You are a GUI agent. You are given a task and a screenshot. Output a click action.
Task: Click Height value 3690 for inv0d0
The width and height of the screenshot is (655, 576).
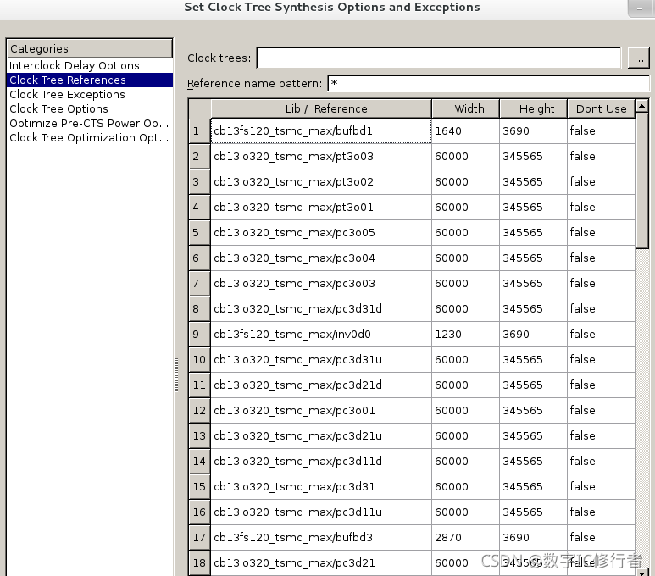point(533,334)
